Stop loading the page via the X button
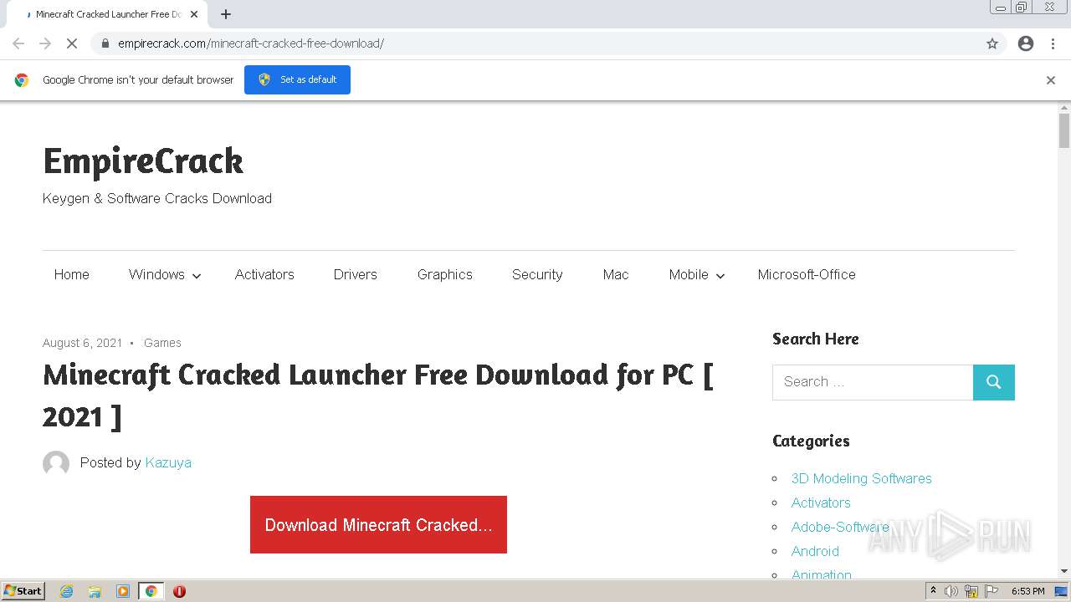The height and width of the screenshot is (602, 1071). 71,43
